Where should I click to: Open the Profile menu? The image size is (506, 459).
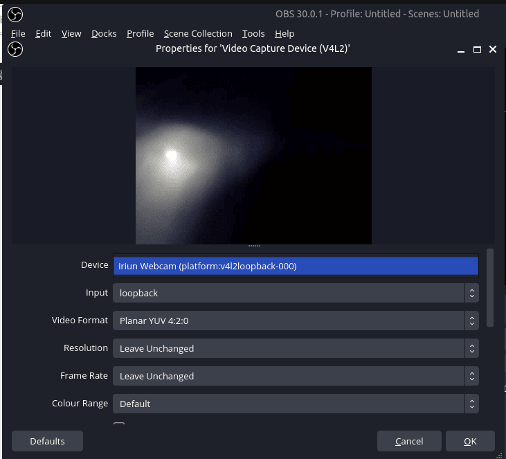coord(140,33)
